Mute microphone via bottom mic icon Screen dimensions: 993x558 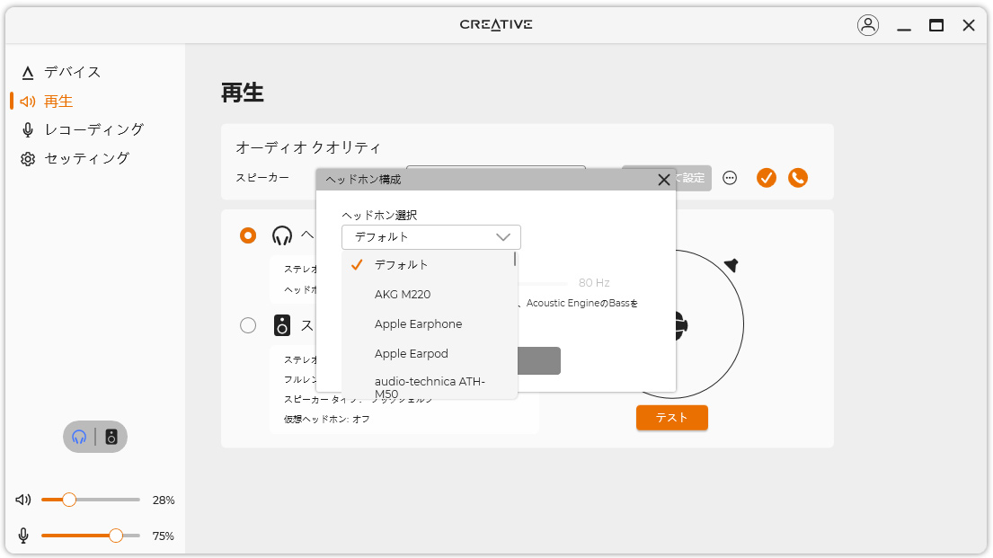23,536
